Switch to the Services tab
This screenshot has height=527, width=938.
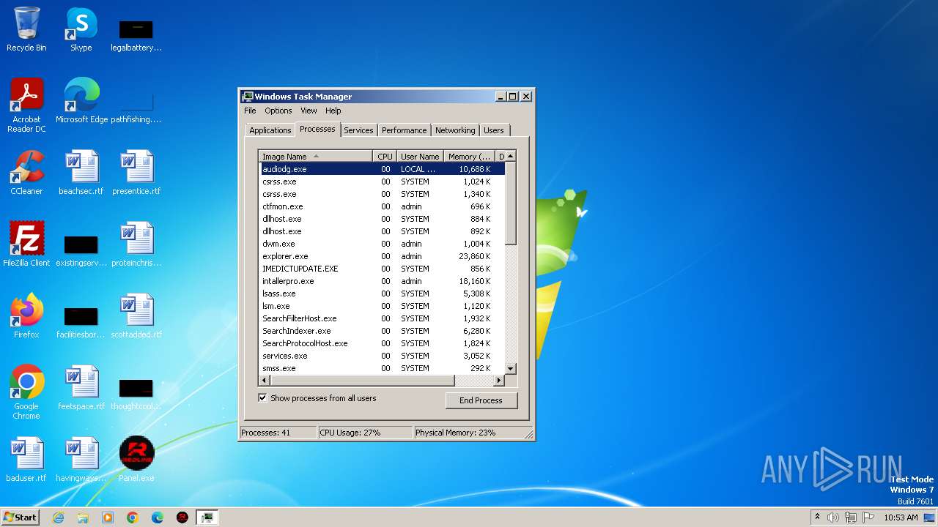[x=358, y=130]
